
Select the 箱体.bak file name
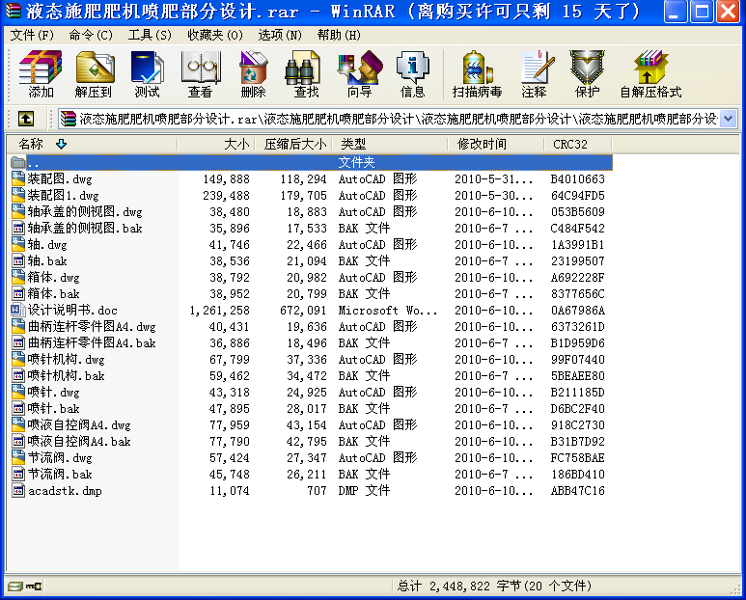coord(53,294)
